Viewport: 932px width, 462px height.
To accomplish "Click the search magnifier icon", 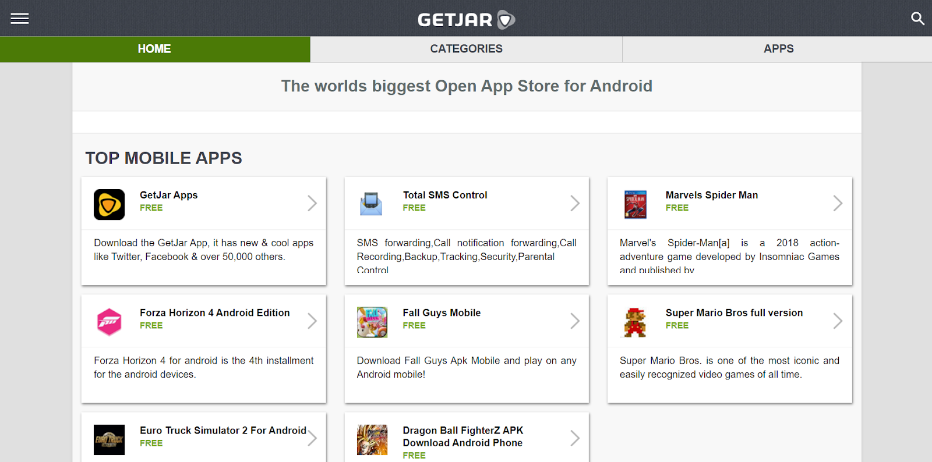I will (x=917, y=19).
